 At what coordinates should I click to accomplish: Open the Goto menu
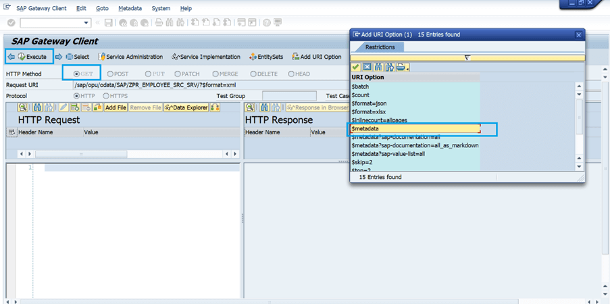coord(102,8)
